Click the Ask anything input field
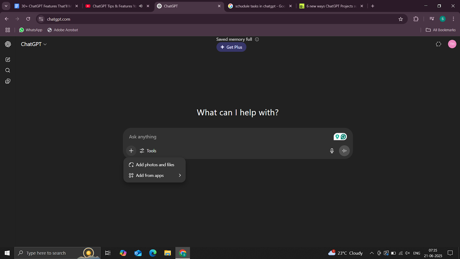 229,137
